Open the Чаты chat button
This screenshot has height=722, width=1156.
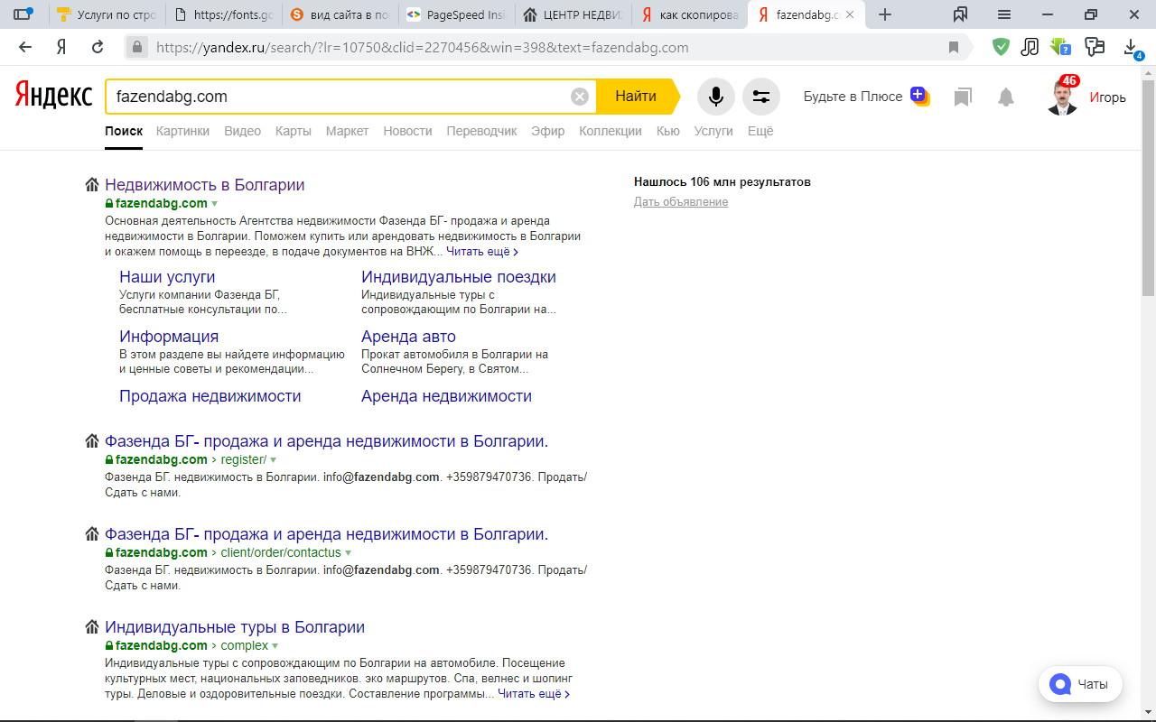click(x=1080, y=684)
